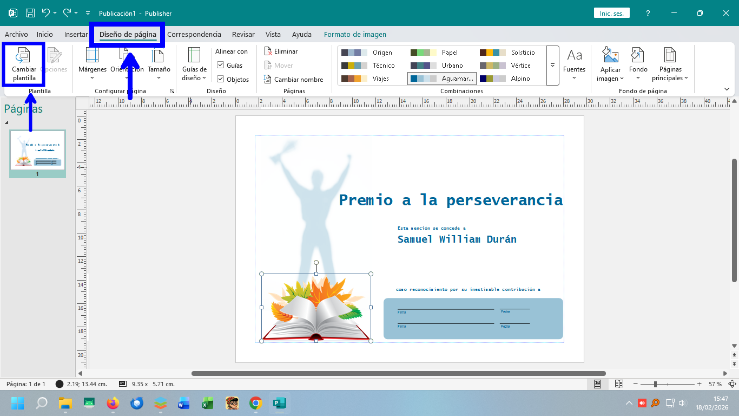Open the Márgenes tool
The height and width of the screenshot is (416, 739).
[92, 63]
